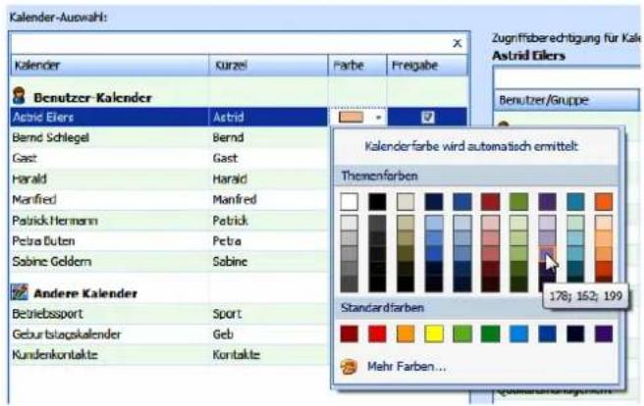The width and height of the screenshot is (644, 406).
Task: Select the Patrick Hermann calendar row
Action: [169, 221]
